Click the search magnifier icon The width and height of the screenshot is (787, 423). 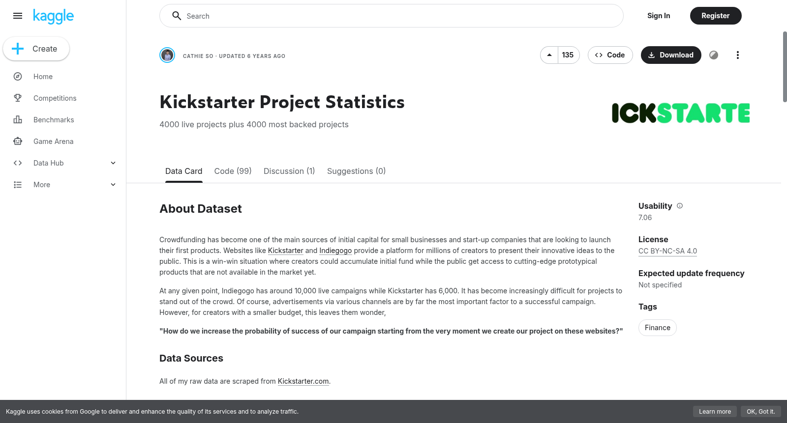click(x=177, y=16)
